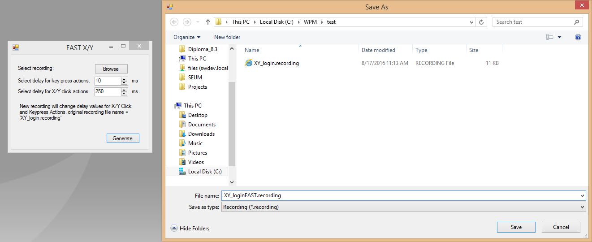Click the SEUM folder icon

(x=182, y=77)
